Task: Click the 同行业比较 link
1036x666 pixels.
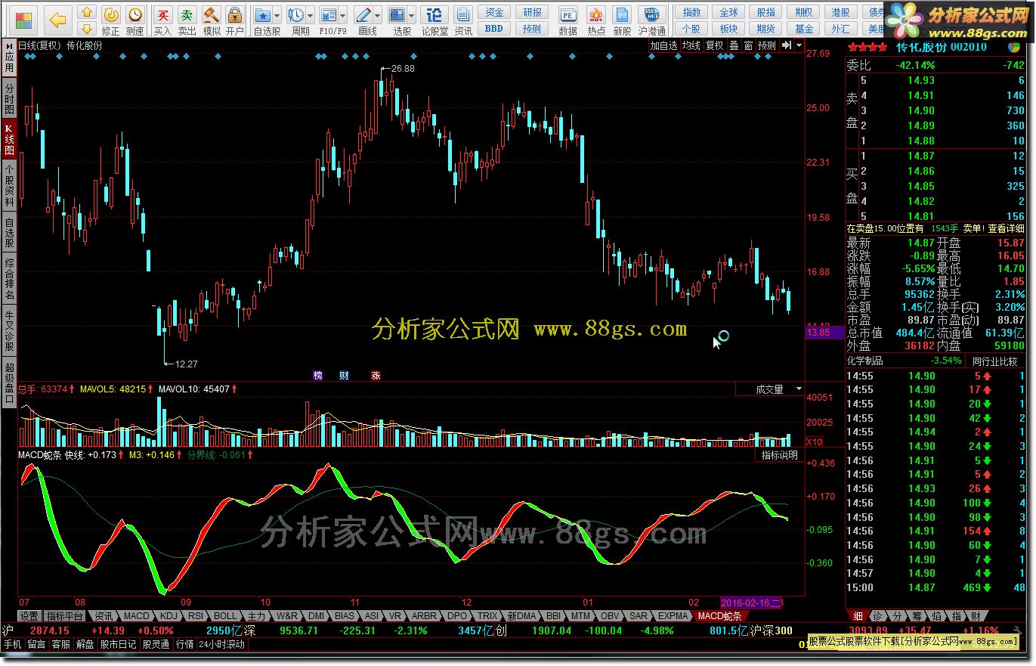Action: coord(994,361)
